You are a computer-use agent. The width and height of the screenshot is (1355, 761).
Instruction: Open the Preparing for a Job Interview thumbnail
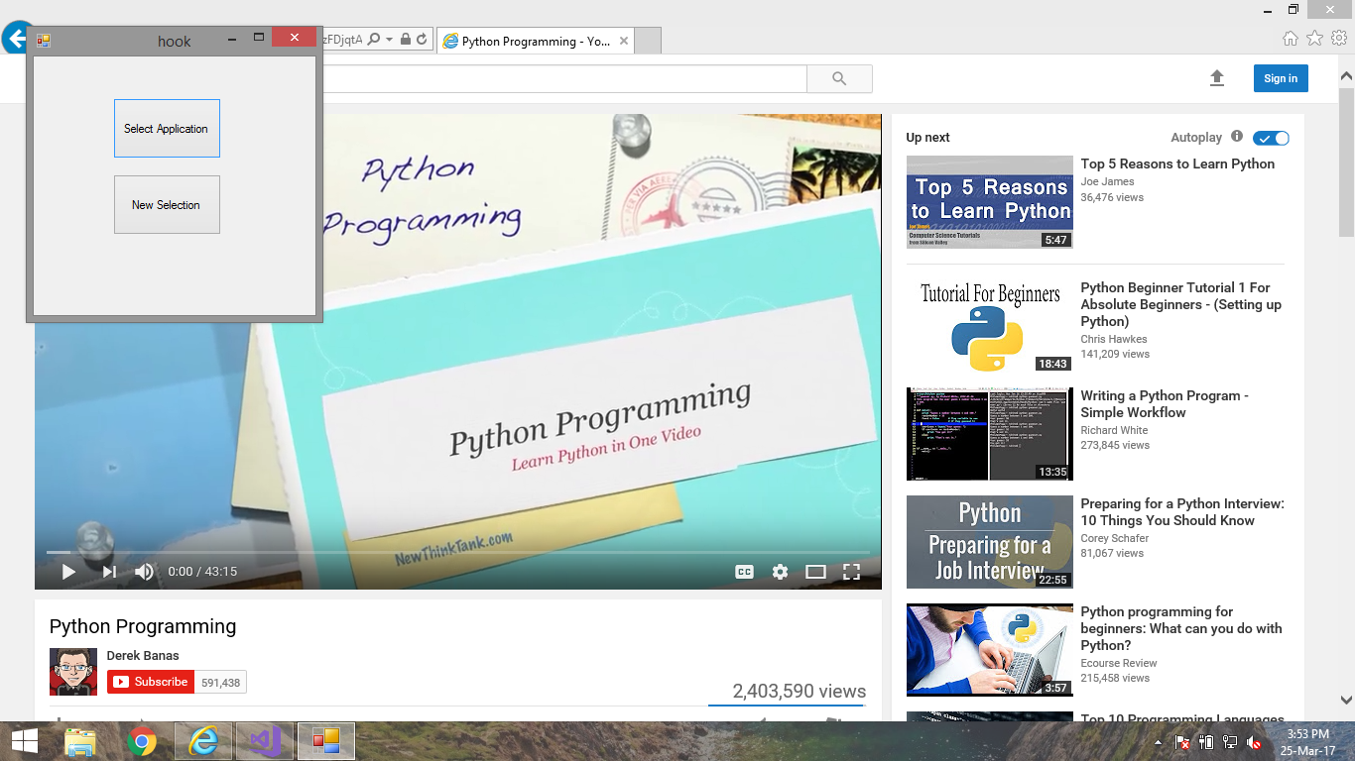click(x=990, y=542)
